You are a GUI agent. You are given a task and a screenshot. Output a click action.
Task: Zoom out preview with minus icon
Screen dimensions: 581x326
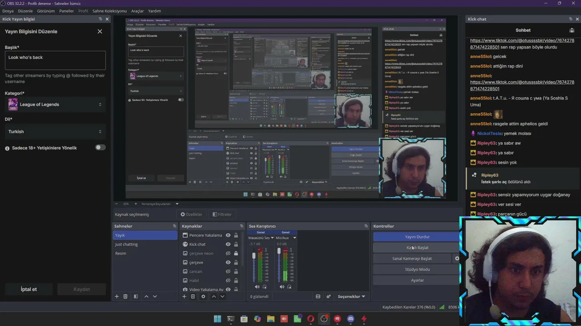(116, 204)
